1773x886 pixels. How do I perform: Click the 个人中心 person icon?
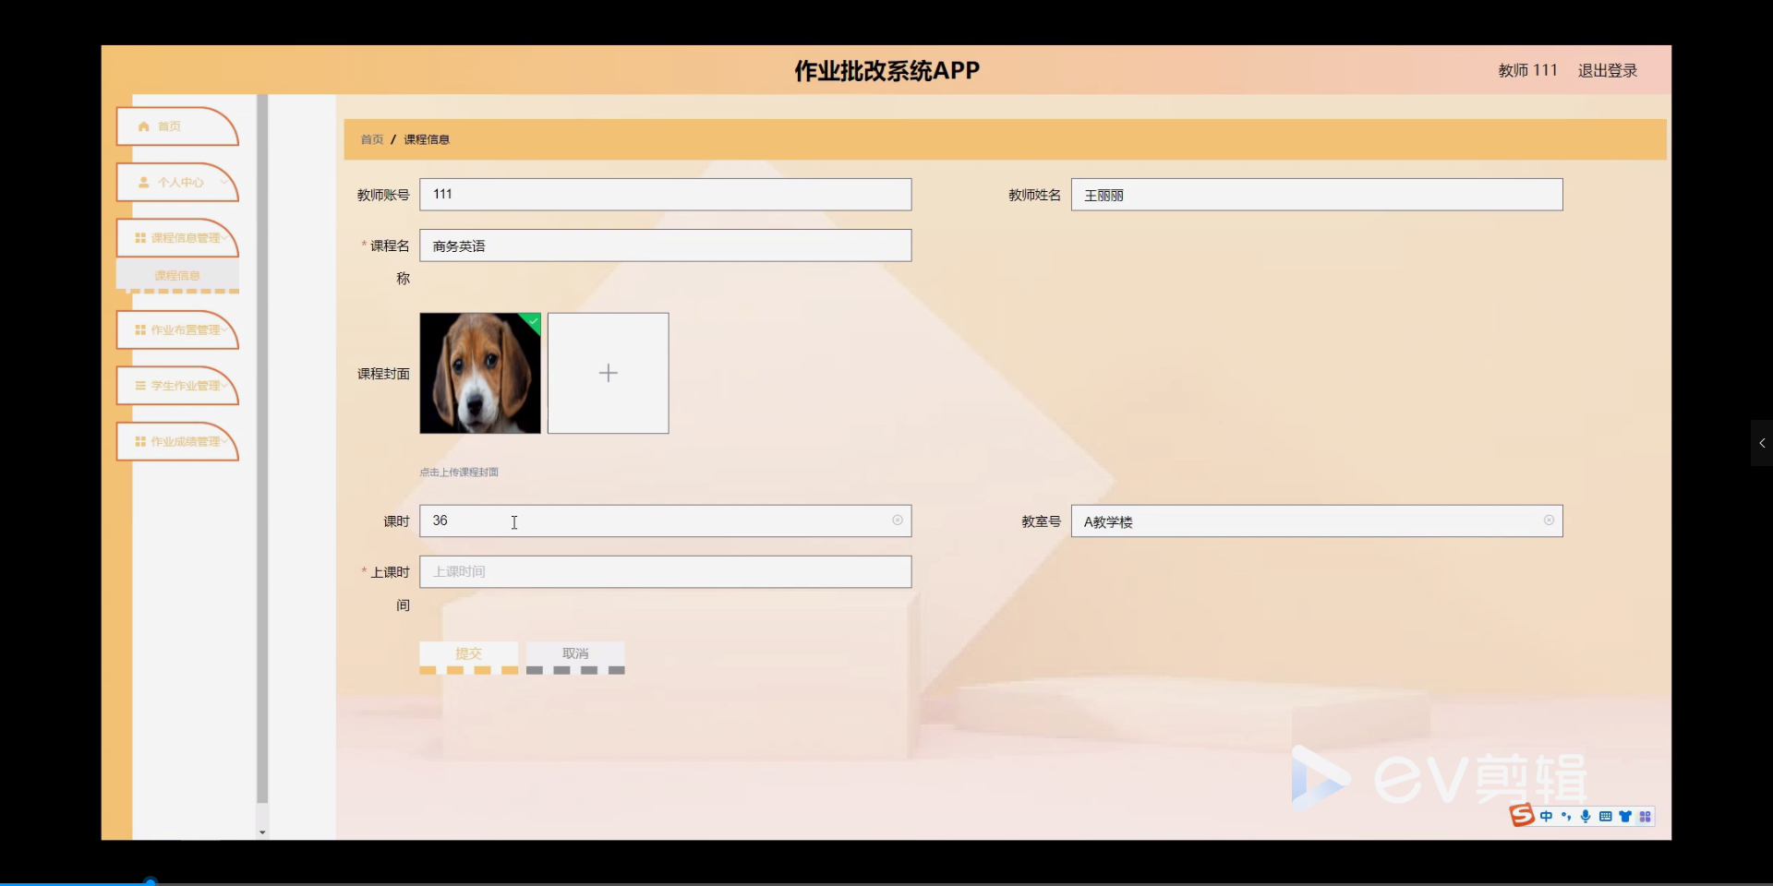point(144,182)
